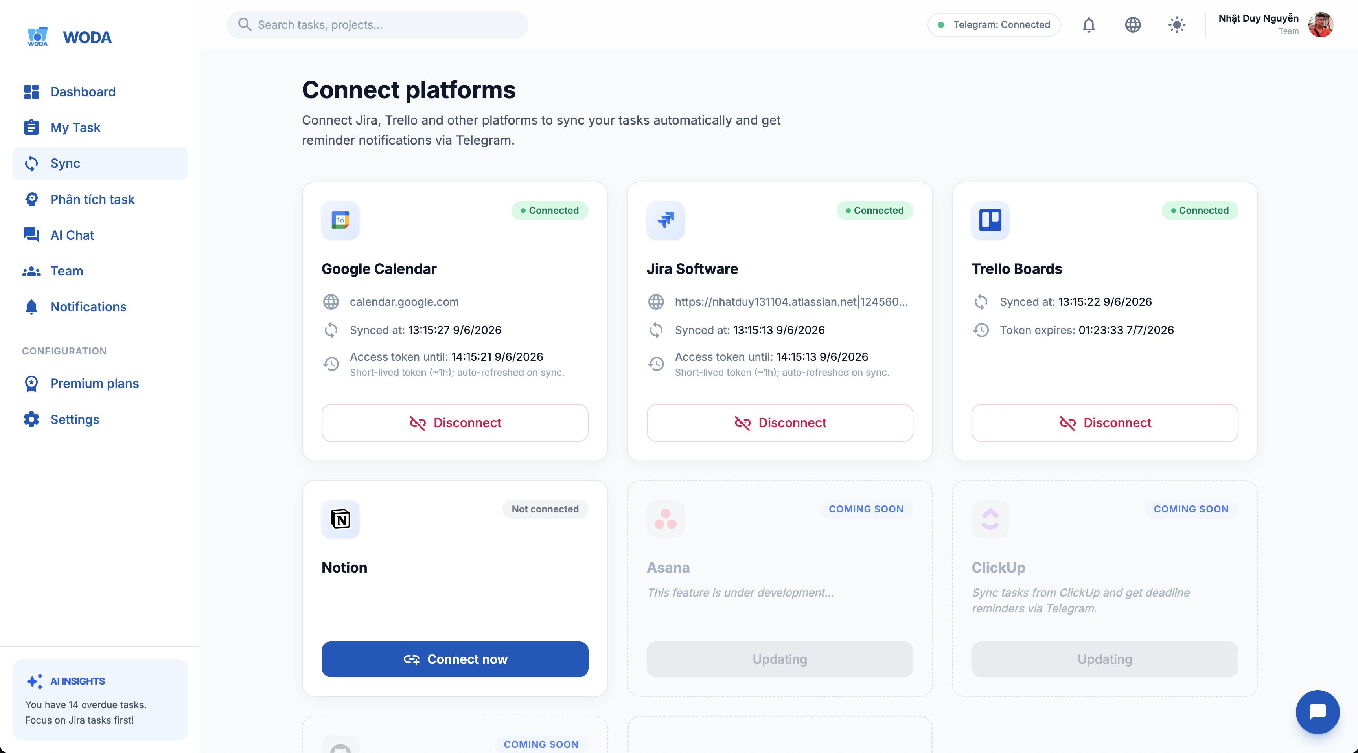Click the Phân tích task head icon
This screenshot has height=753, width=1358.
pyautogui.click(x=31, y=199)
